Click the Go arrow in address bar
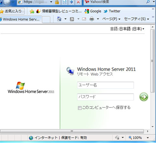This screenshot has width=156, height=143. [x=71, y=2]
